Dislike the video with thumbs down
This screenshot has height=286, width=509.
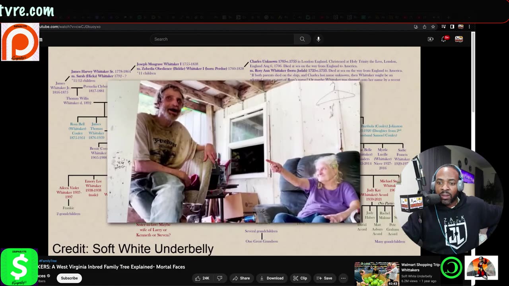[220, 278]
